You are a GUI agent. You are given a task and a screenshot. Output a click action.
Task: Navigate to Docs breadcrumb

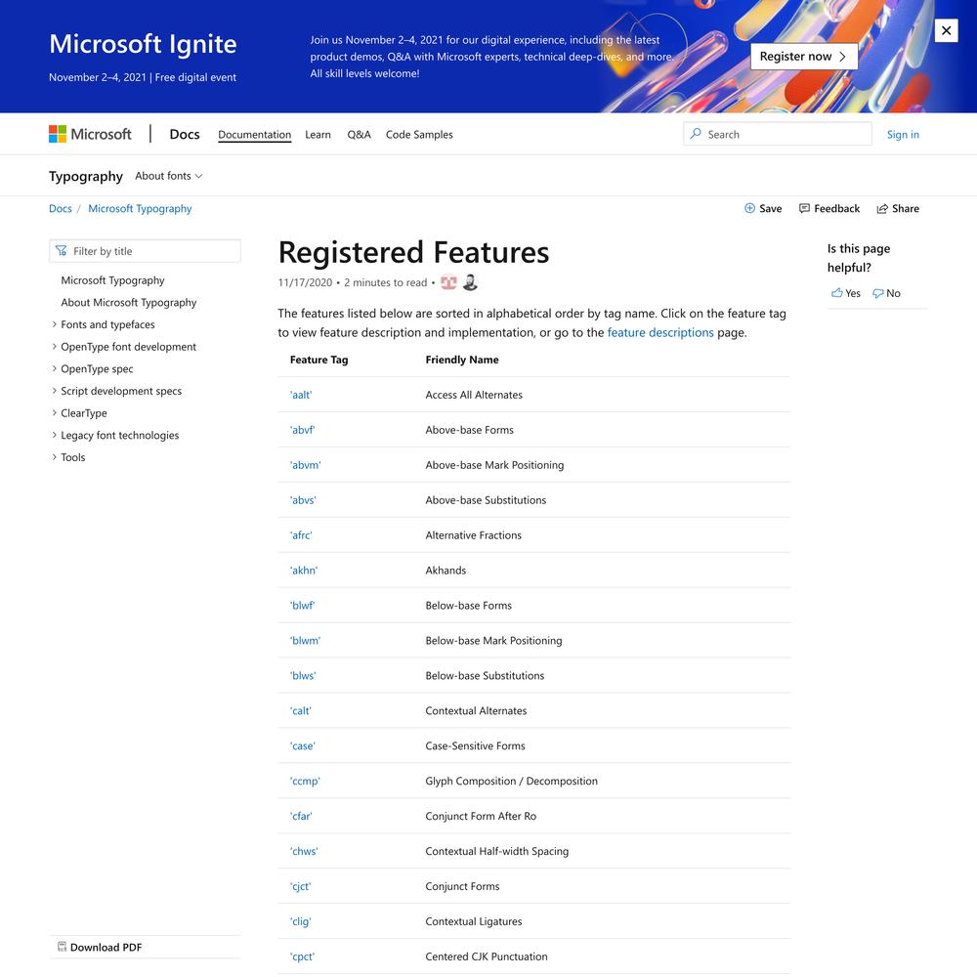[x=61, y=209]
